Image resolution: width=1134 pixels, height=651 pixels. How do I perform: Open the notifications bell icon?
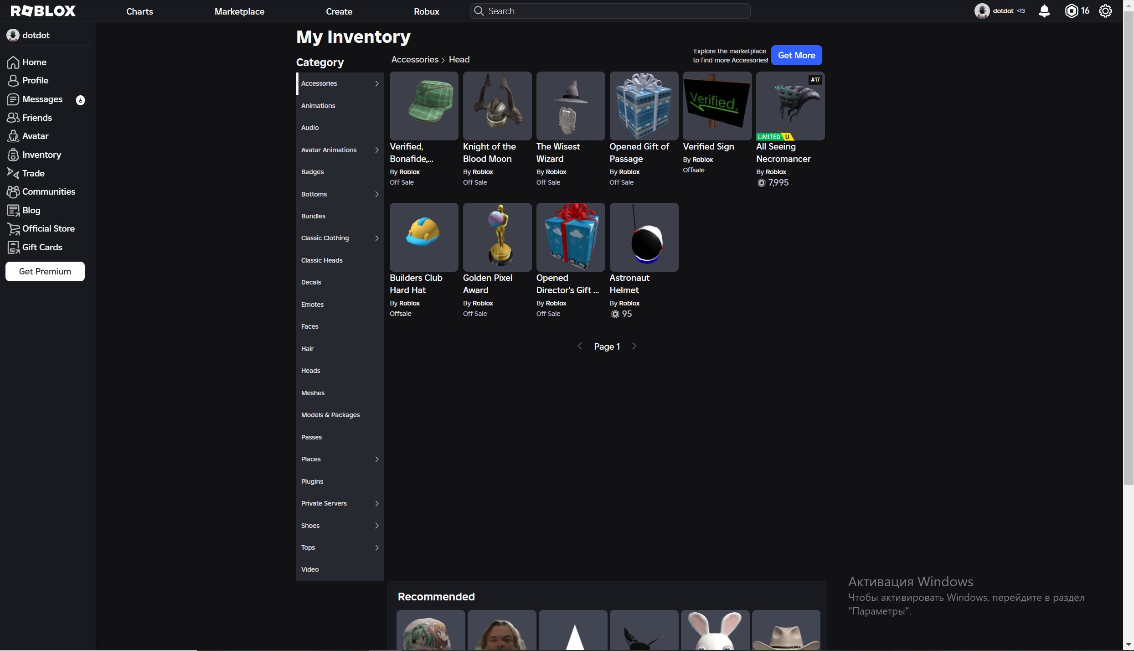(x=1044, y=11)
